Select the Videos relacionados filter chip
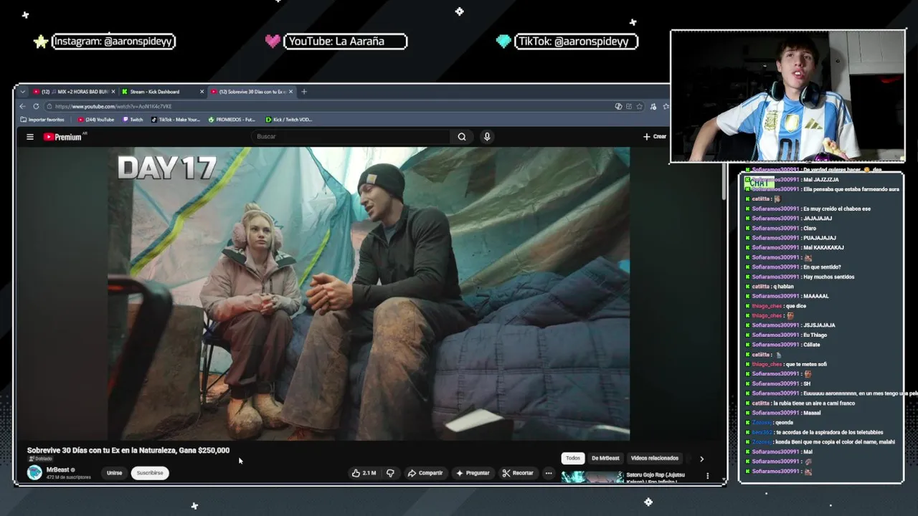The image size is (918, 516). click(654, 458)
